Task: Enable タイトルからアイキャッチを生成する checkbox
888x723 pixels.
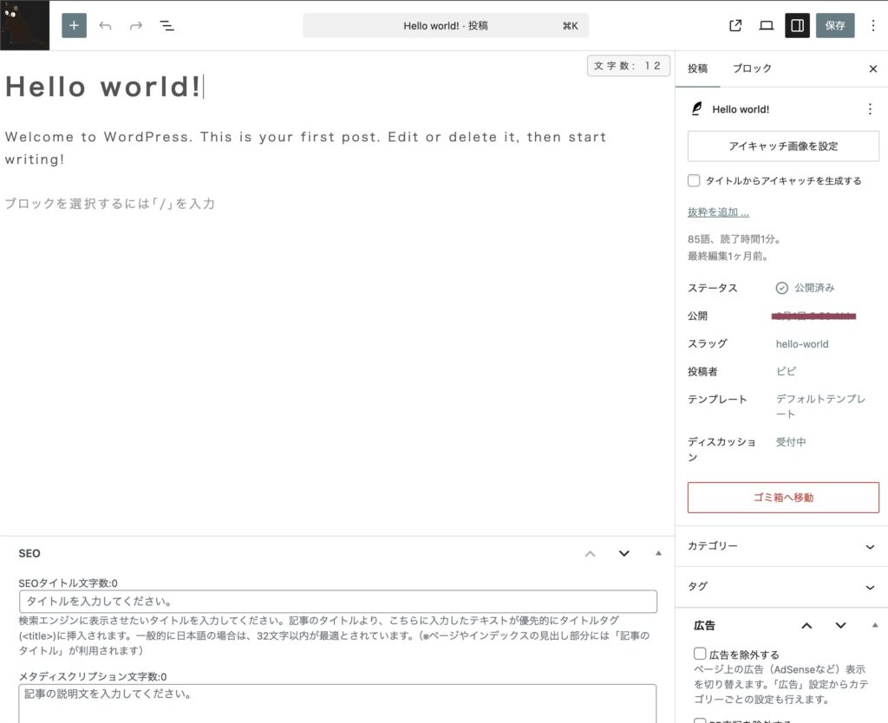Action: tap(694, 181)
